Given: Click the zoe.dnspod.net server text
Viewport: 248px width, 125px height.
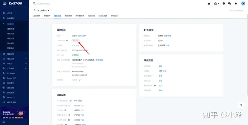Looking at the screenshot, I should click(x=77, y=72).
